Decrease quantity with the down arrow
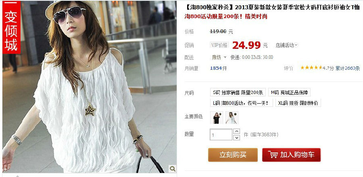Image resolution: width=363 pixels, height=177 pixels. point(236,137)
